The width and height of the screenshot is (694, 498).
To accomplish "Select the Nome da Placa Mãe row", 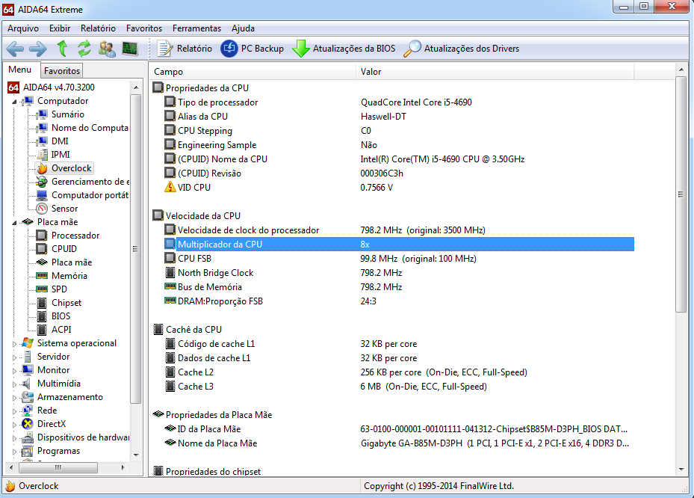I will (399, 443).
